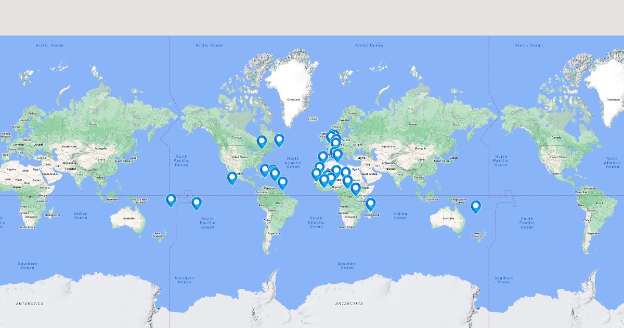This screenshot has height=328, width=624.
Task: Click the Pacific pin above South Pacific Ocean label
Action: click(x=196, y=204)
